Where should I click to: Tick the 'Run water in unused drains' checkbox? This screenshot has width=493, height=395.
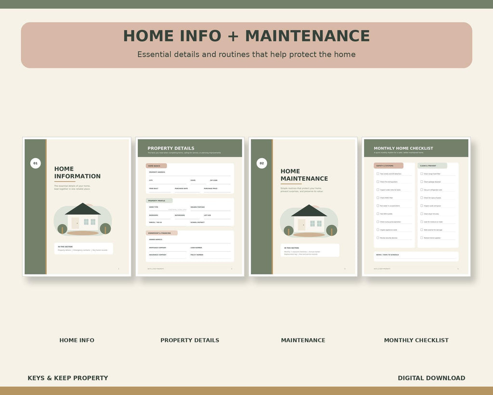tap(378, 205)
